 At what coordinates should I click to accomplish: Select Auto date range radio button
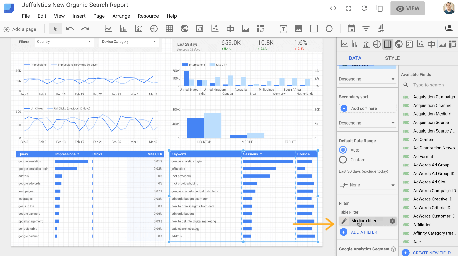[343, 150]
